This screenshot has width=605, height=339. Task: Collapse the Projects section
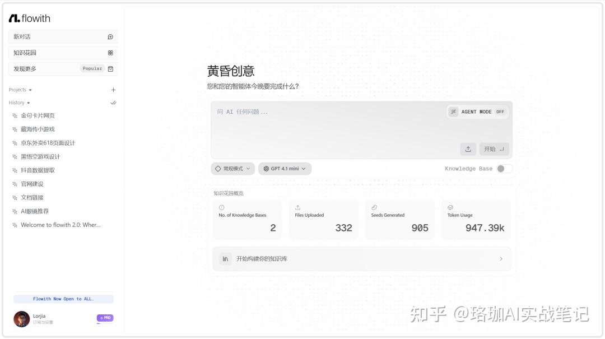pos(20,90)
